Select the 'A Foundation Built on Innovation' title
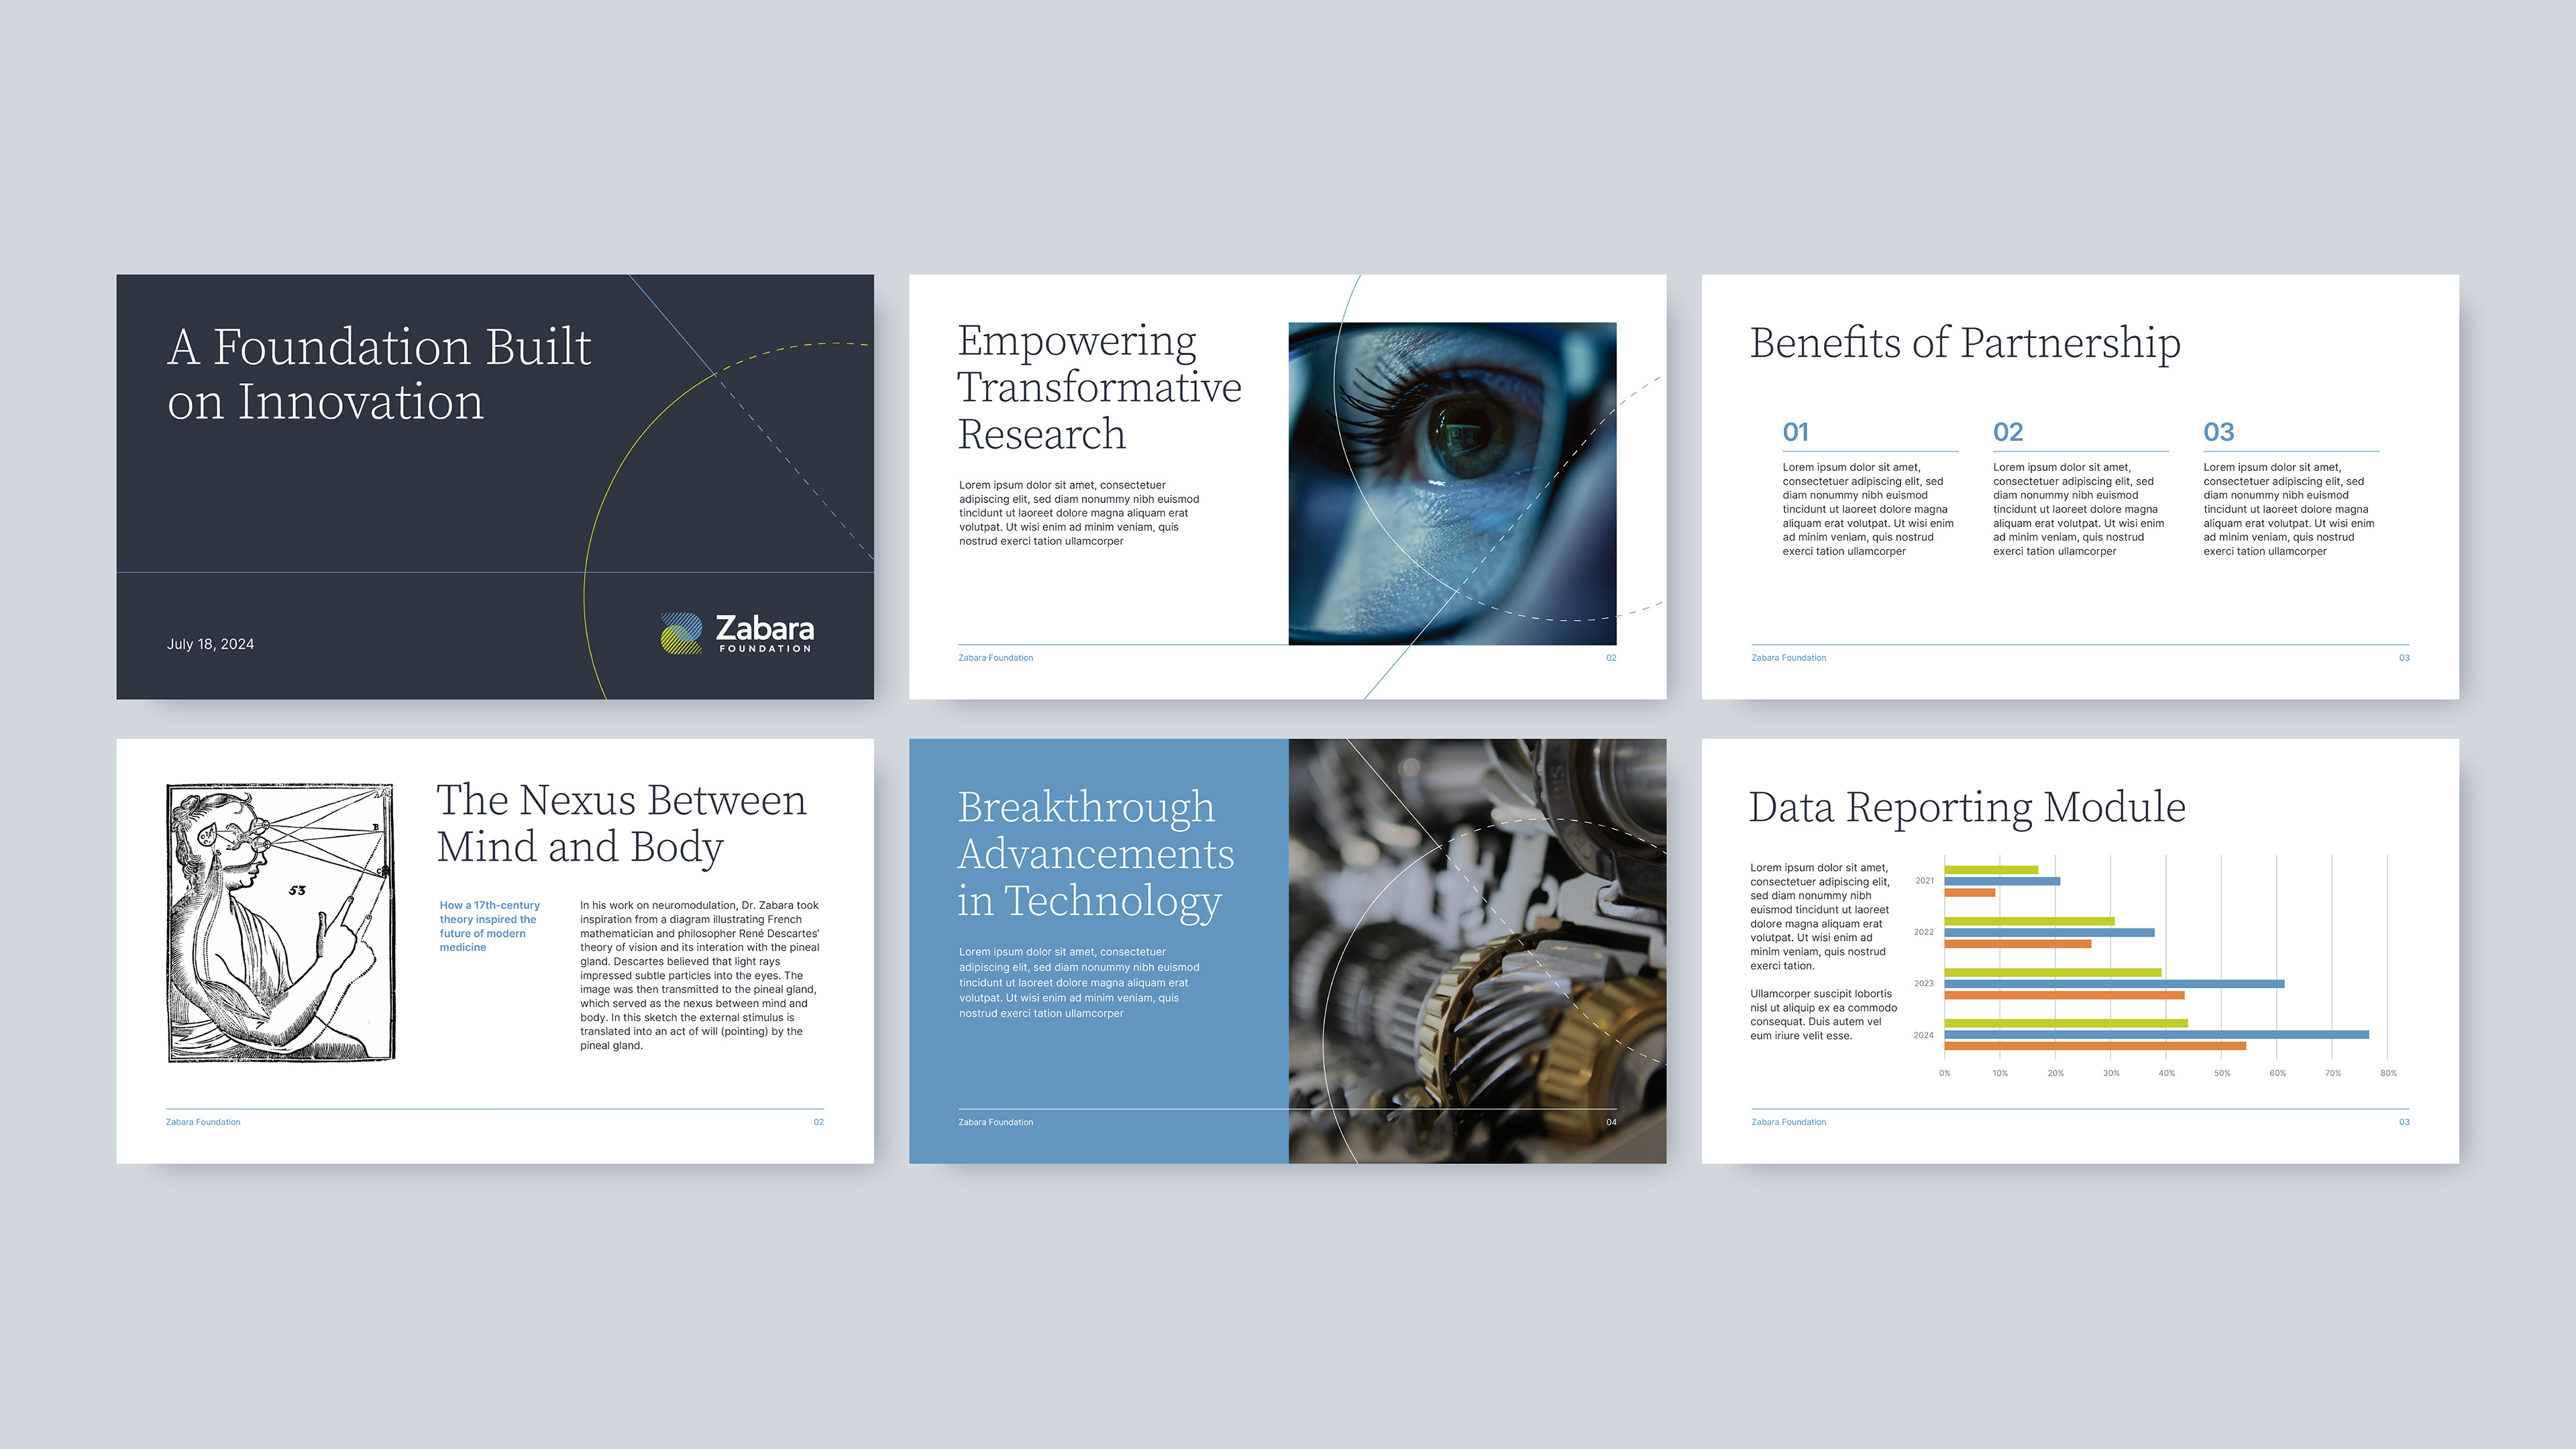 click(379, 374)
